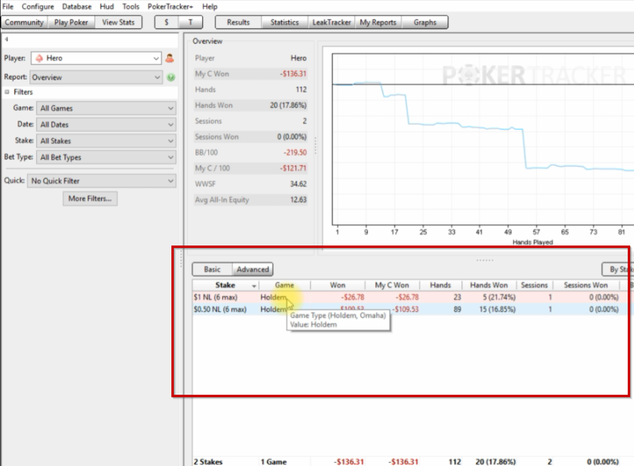
Task: Switch to the Play Poker tab
Action: click(x=71, y=23)
